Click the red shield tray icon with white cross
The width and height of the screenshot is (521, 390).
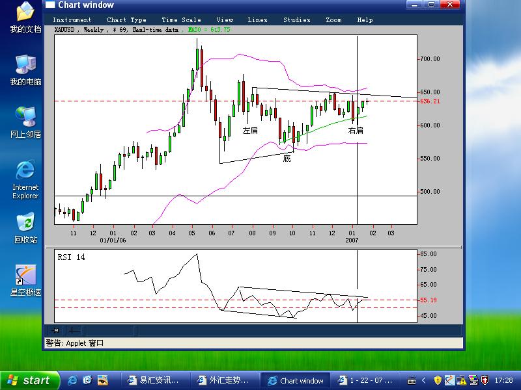485,380
